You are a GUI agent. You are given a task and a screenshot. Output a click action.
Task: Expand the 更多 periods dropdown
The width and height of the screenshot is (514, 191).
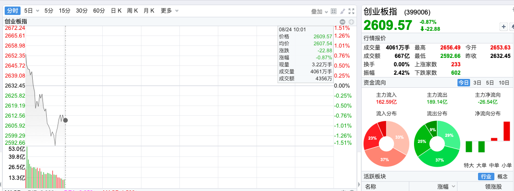(x=169, y=11)
